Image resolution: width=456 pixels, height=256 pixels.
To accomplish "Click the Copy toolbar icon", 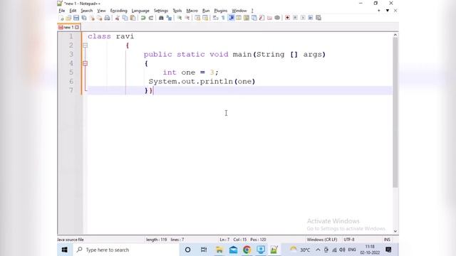I will click(x=125, y=18).
